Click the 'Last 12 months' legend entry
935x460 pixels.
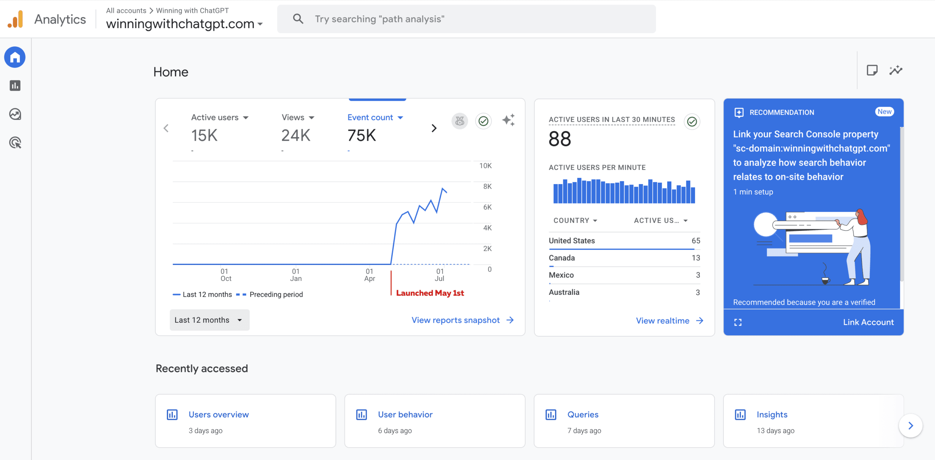coord(202,294)
